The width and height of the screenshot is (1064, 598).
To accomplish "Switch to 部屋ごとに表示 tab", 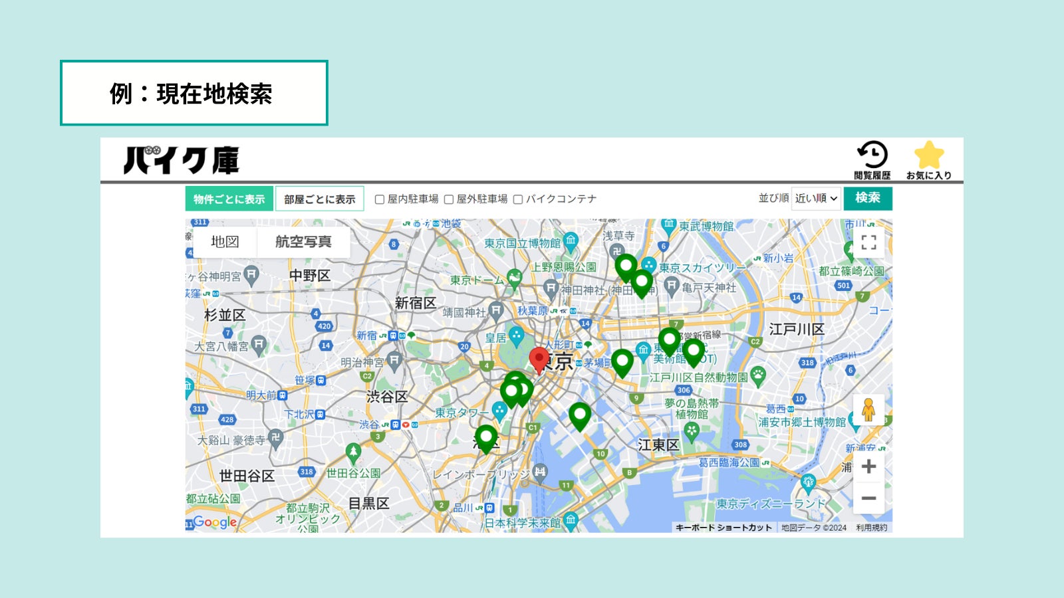I will [x=320, y=199].
